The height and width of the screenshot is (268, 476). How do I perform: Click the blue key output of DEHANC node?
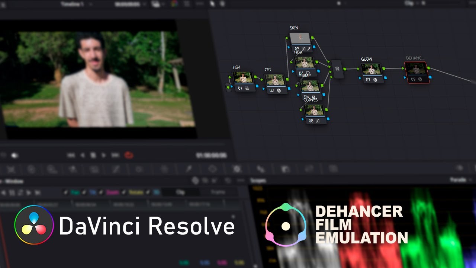pos(430,77)
